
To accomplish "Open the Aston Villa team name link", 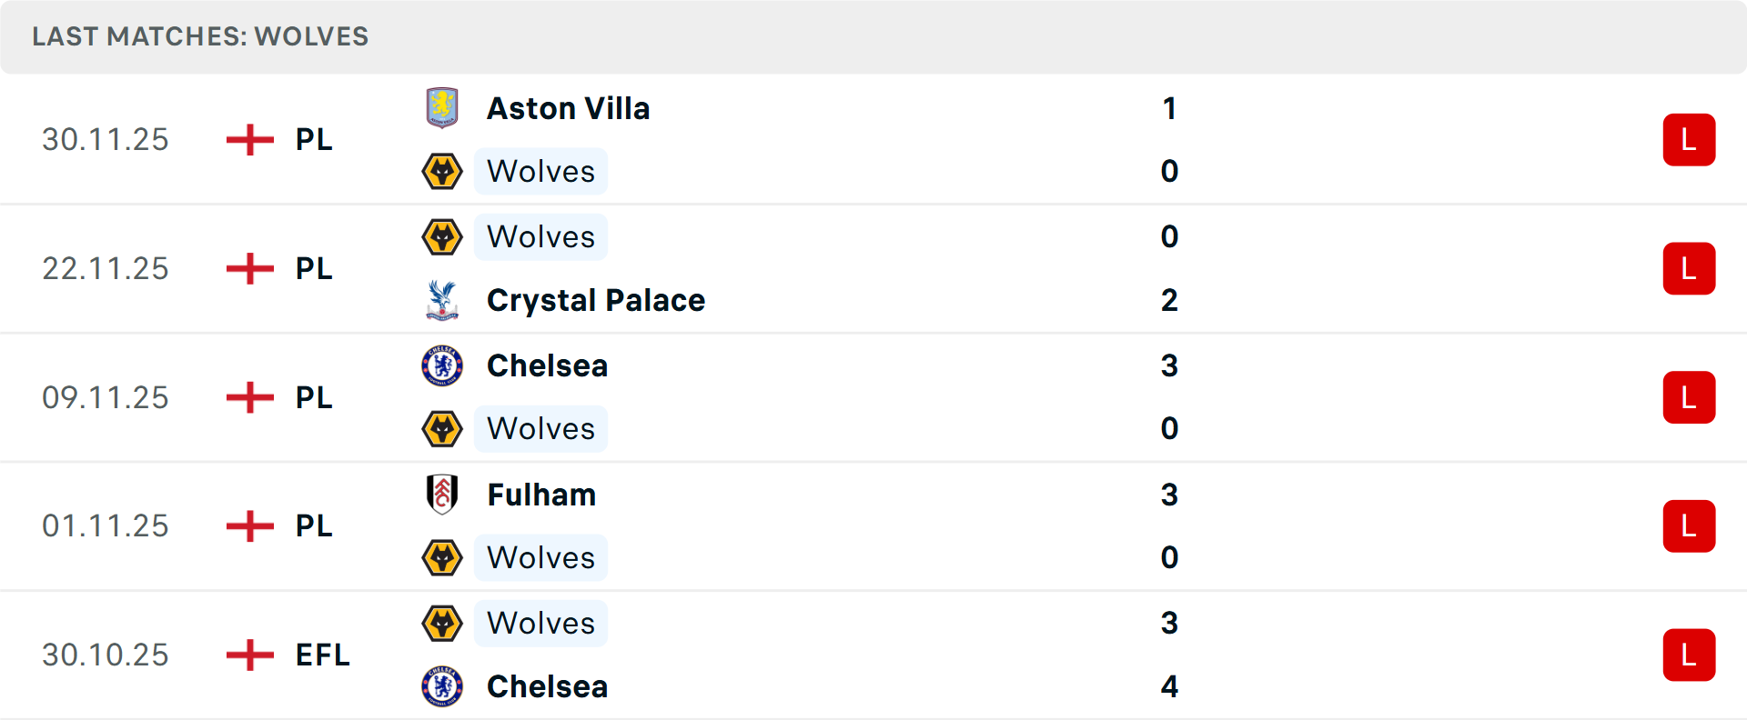I will (568, 108).
